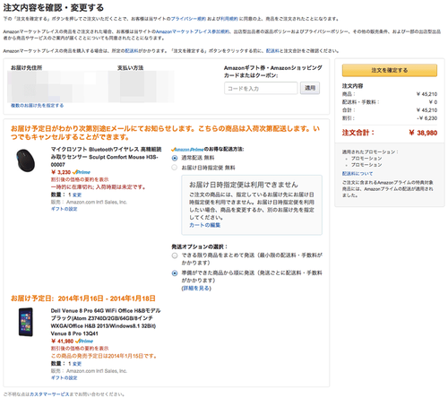Image resolution: width=448 pixels, height=398 pixels.
Task: Open プライバシー規約 link at top
Action: coord(188,19)
